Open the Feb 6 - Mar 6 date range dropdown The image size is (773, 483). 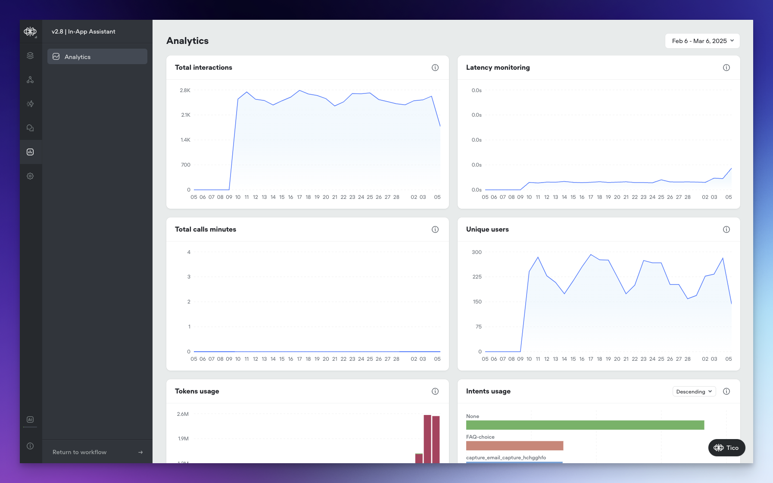coord(702,41)
